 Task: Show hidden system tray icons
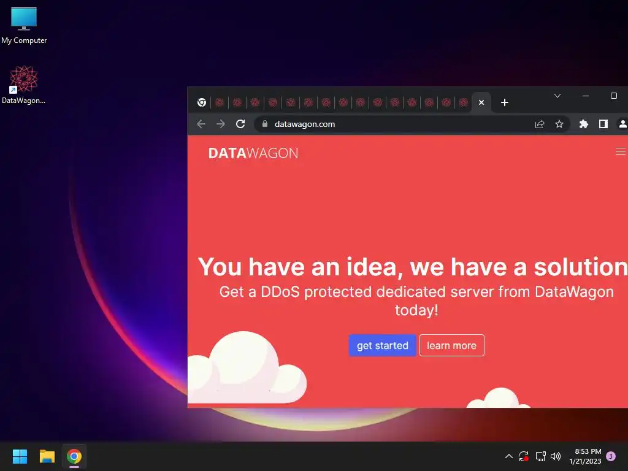pyautogui.click(x=508, y=456)
